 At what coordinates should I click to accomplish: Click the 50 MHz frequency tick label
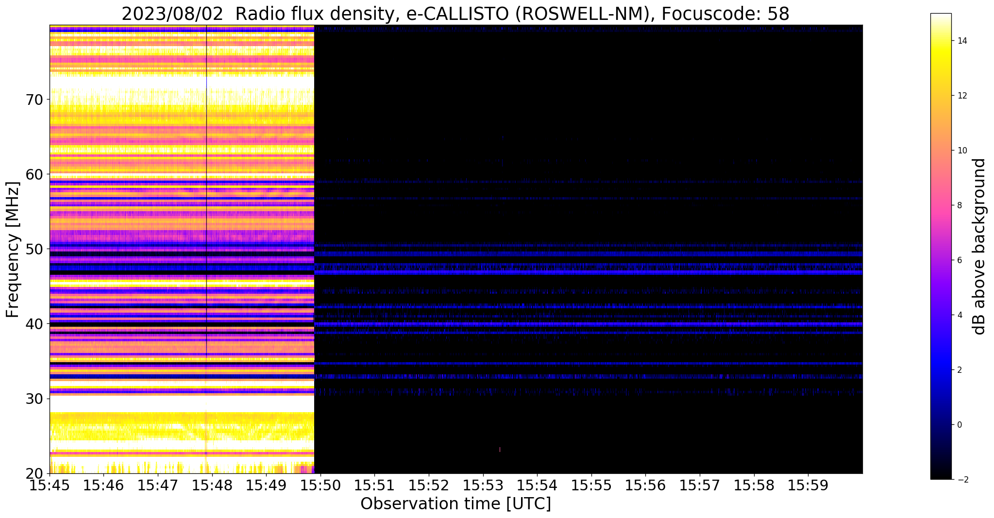coord(34,249)
